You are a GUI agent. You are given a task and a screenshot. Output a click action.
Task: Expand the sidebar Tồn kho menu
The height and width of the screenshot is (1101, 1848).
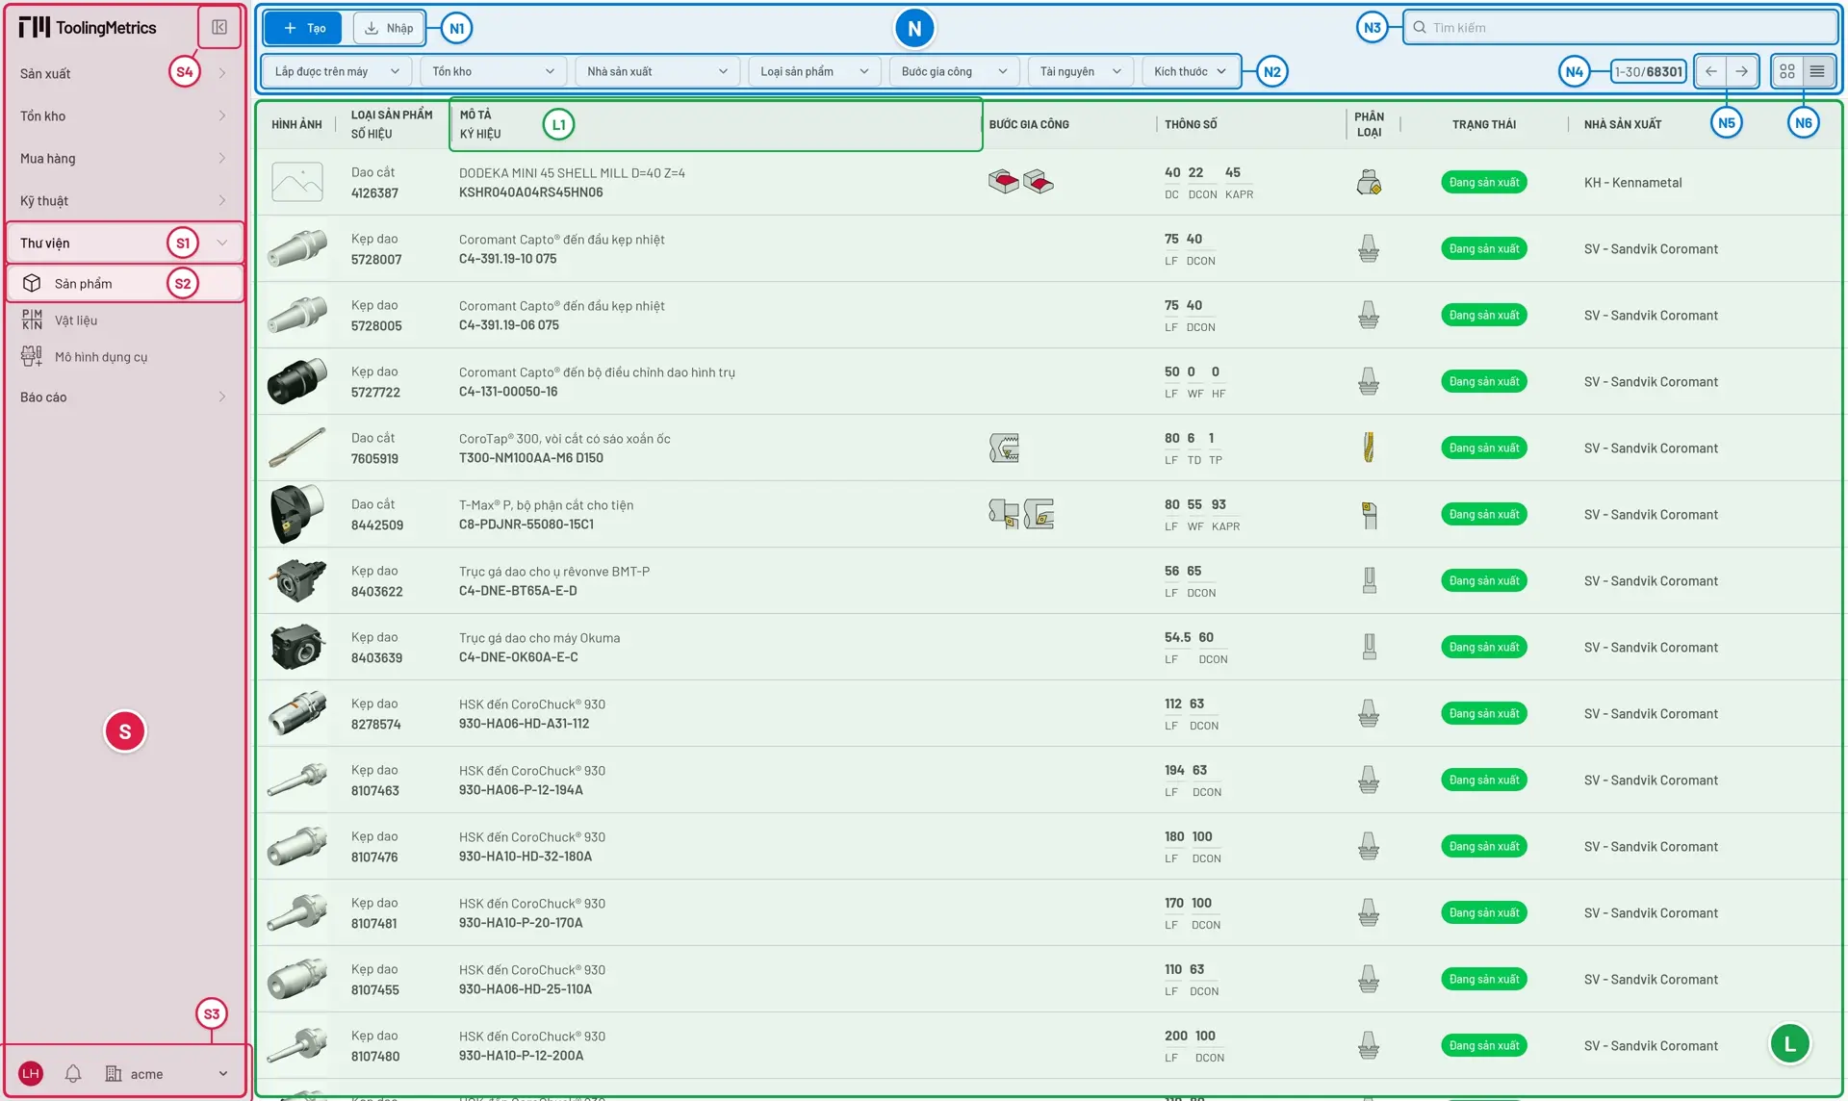pyautogui.click(x=123, y=115)
